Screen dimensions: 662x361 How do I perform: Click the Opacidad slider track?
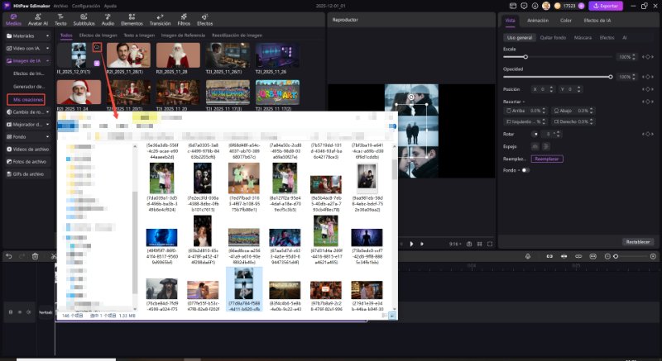click(x=556, y=77)
